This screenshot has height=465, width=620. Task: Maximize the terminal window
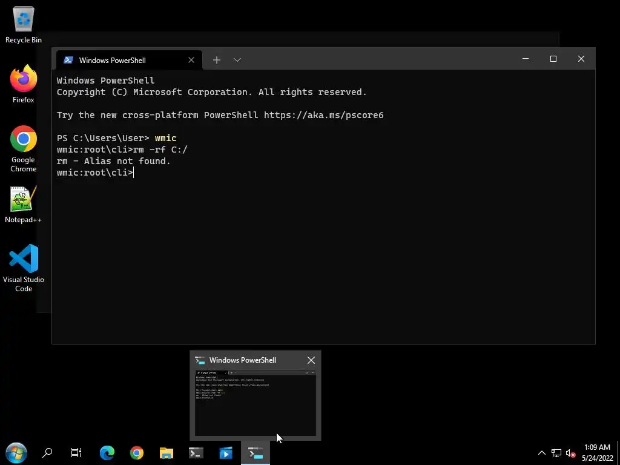553,59
